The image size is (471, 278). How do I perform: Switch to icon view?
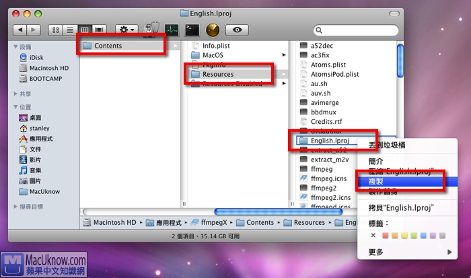pos(56,30)
